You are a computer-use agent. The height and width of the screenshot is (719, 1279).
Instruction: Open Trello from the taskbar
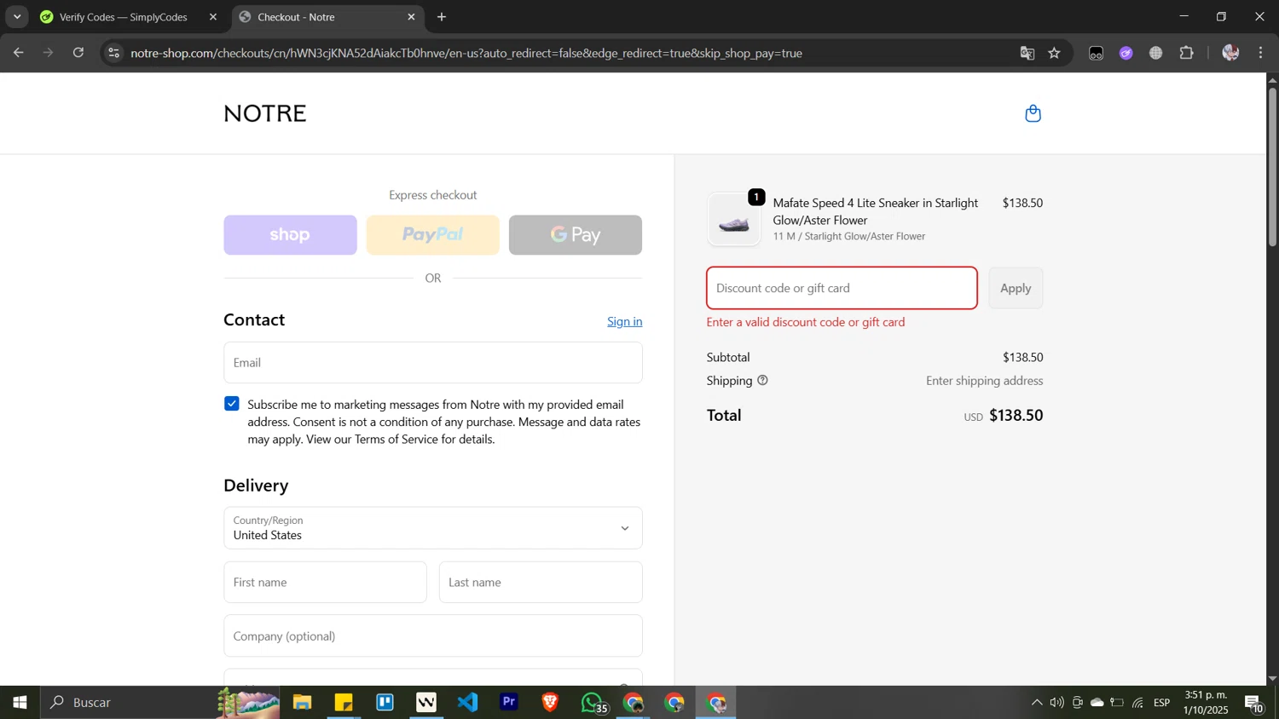tap(385, 703)
